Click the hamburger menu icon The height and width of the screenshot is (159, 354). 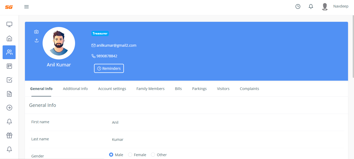(x=26, y=7)
